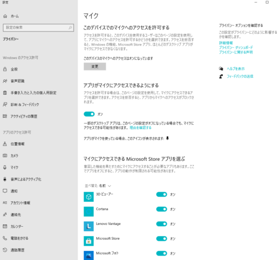Open the camera (カメラ) privacy icon
This screenshot has width=277, height=260.
coord(5,156)
